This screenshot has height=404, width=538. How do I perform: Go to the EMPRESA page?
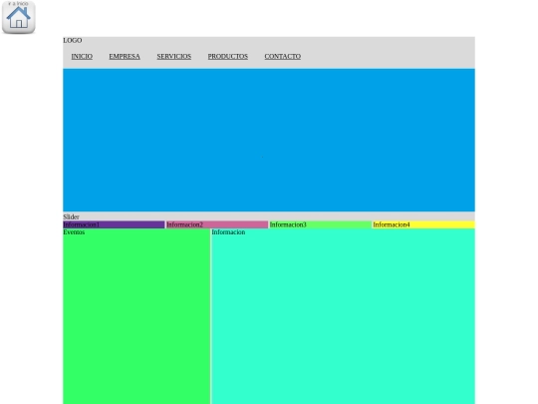click(x=125, y=56)
